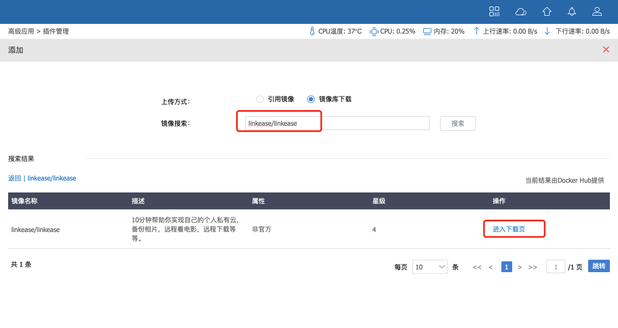
Task: Click the CPU chip usage icon
Action: 373,31
